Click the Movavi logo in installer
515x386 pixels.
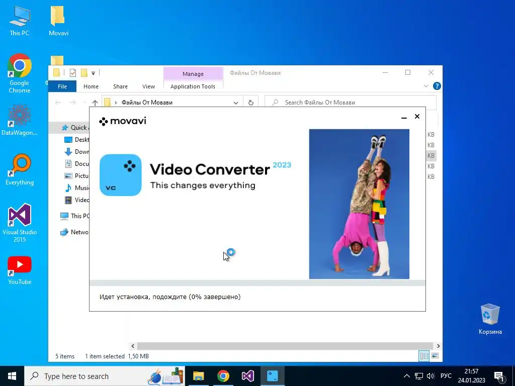pyautogui.click(x=123, y=121)
